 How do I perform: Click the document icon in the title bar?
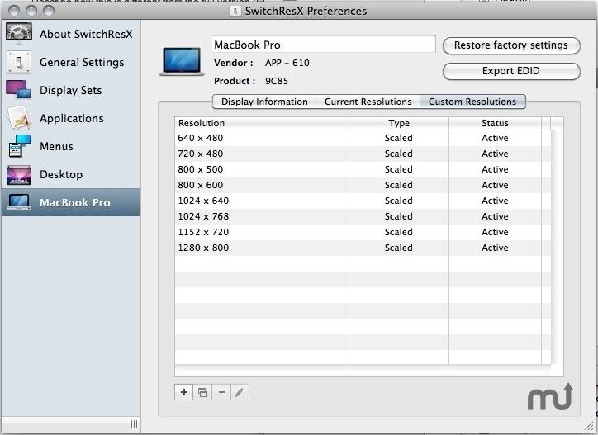pos(235,11)
